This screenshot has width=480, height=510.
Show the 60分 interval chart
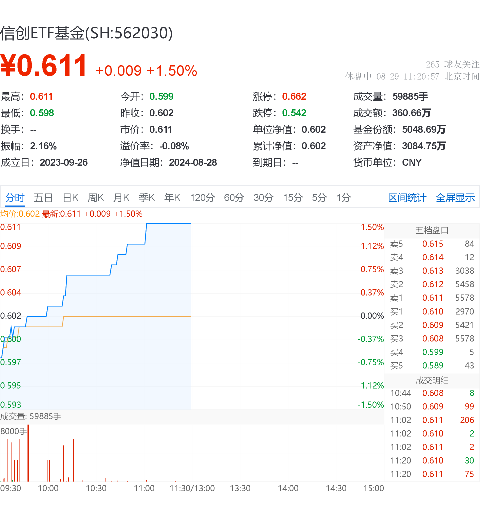(234, 198)
